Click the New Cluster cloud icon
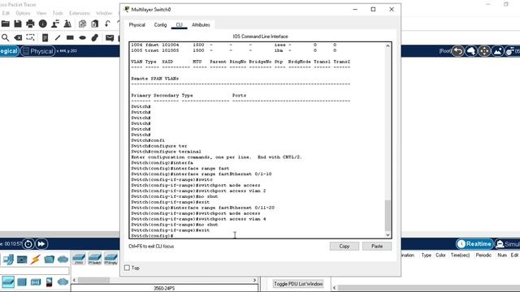Screen dimensions: 520x292 [x=471, y=51]
